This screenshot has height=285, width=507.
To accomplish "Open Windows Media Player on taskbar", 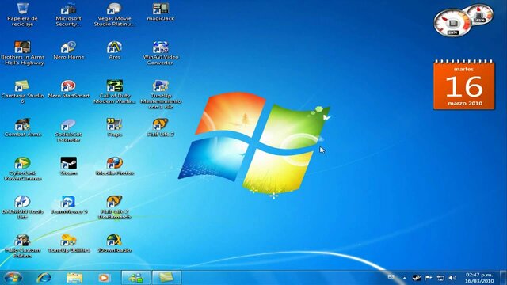I will click(104, 278).
